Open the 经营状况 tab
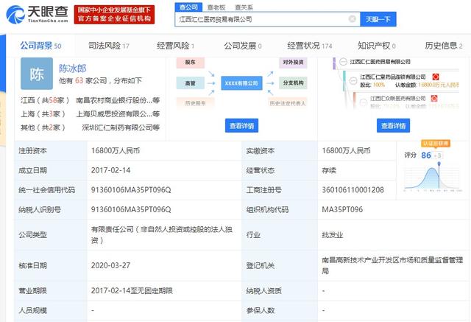The width and height of the screenshot is (471, 322). [x=309, y=46]
